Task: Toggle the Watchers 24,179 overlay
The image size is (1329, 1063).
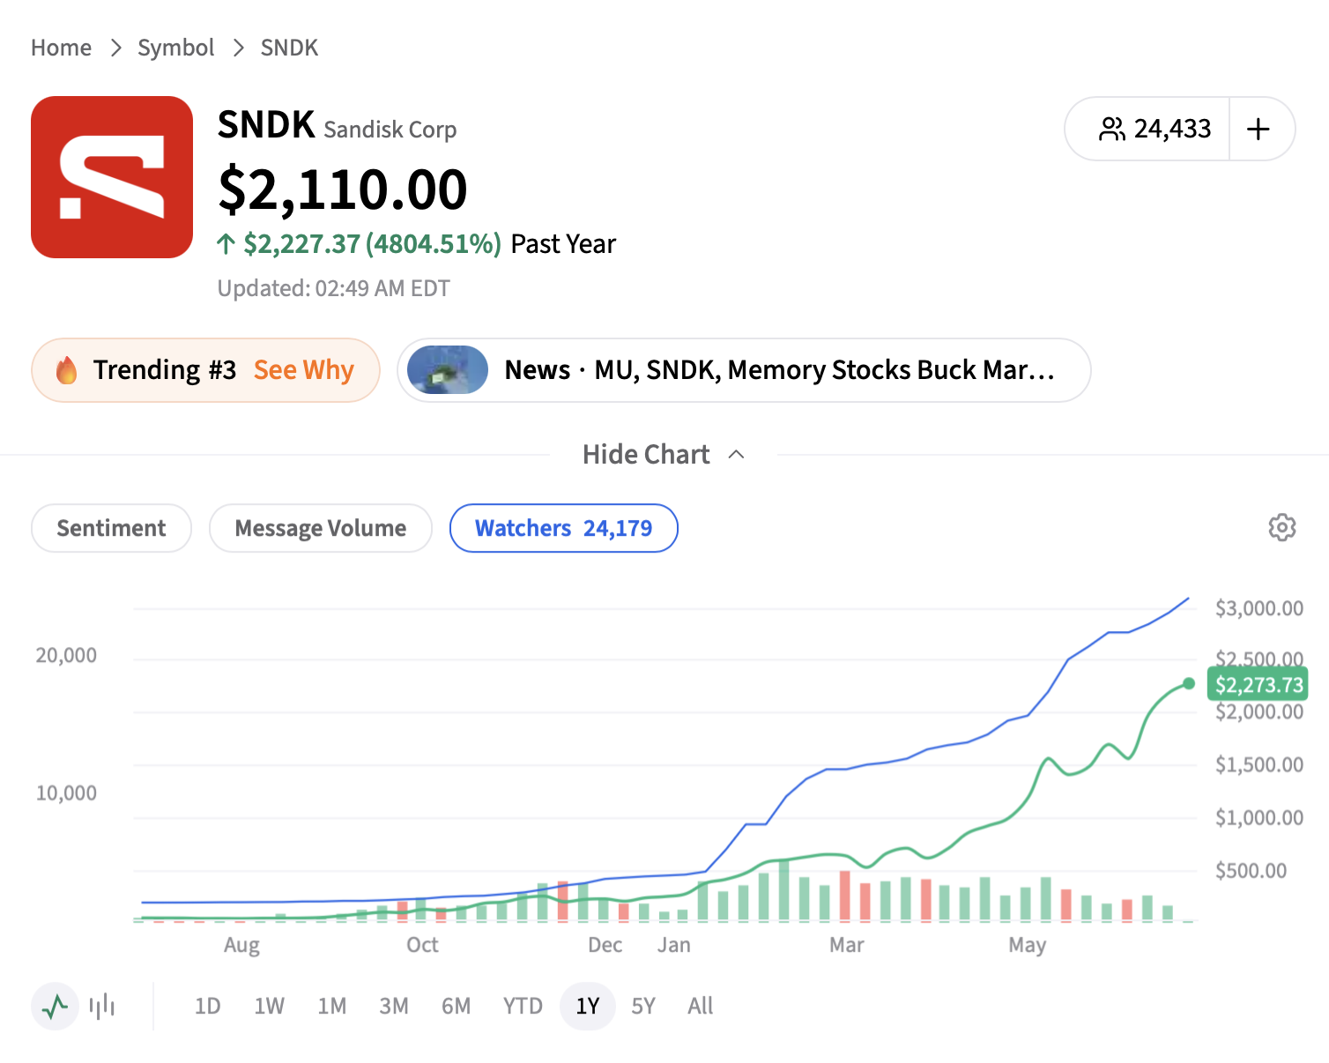Action: pyautogui.click(x=564, y=528)
